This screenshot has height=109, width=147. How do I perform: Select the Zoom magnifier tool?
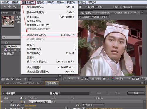coord(14,7)
